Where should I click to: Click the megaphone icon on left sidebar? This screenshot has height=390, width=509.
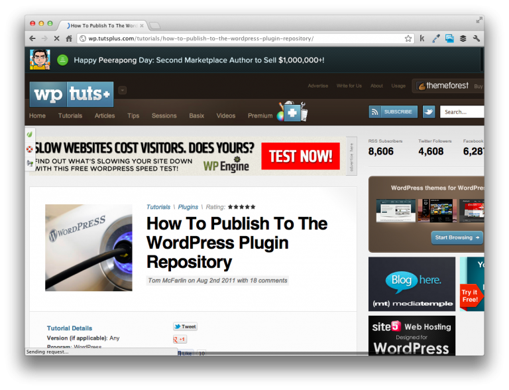(x=30, y=163)
